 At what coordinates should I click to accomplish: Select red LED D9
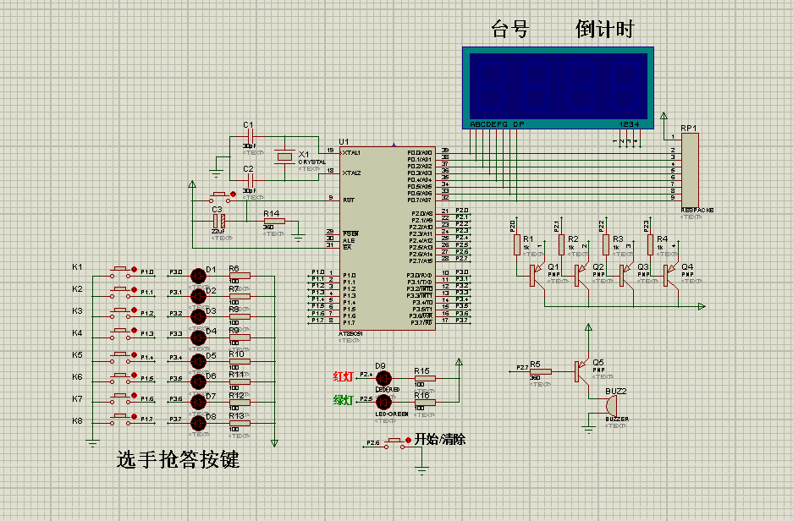point(384,378)
